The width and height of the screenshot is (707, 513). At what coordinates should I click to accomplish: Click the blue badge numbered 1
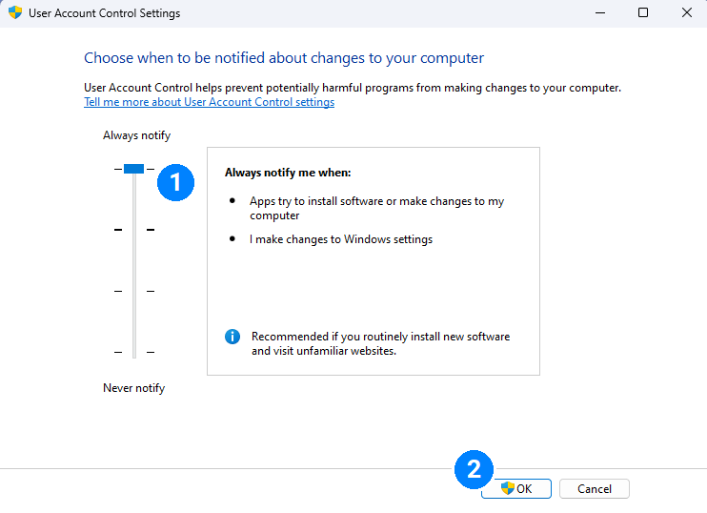[174, 182]
